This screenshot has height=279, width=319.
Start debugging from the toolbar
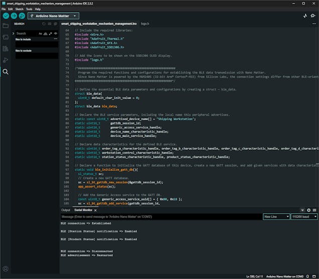22,16
